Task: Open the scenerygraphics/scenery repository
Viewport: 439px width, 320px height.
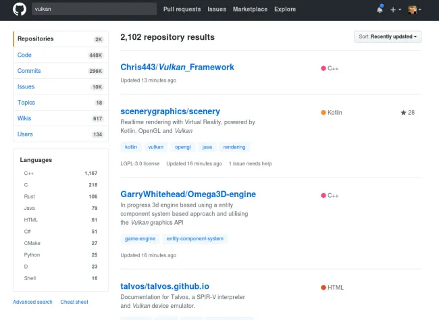Action: pyautogui.click(x=170, y=111)
